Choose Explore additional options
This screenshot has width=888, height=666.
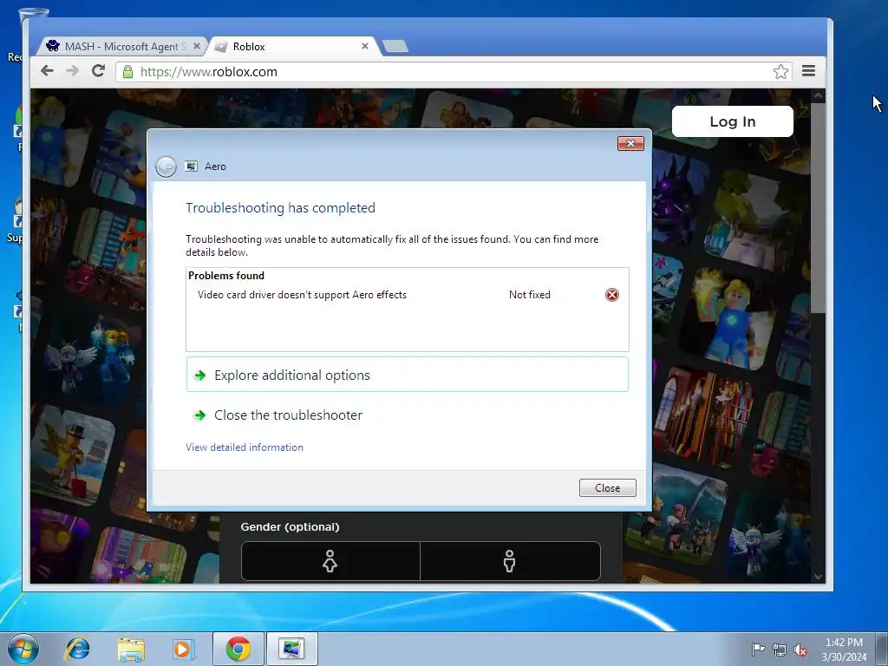point(408,375)
